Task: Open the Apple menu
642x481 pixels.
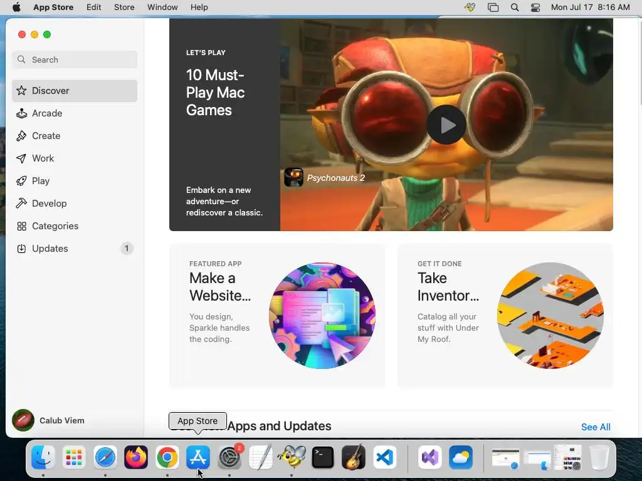Action: coord(16,8)
